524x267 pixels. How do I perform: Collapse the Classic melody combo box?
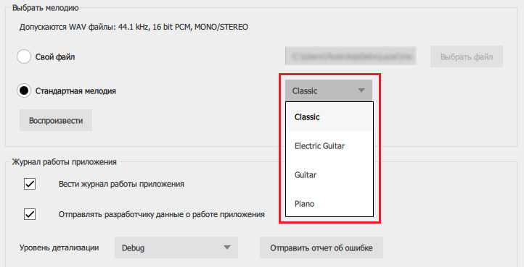[329, 90]
